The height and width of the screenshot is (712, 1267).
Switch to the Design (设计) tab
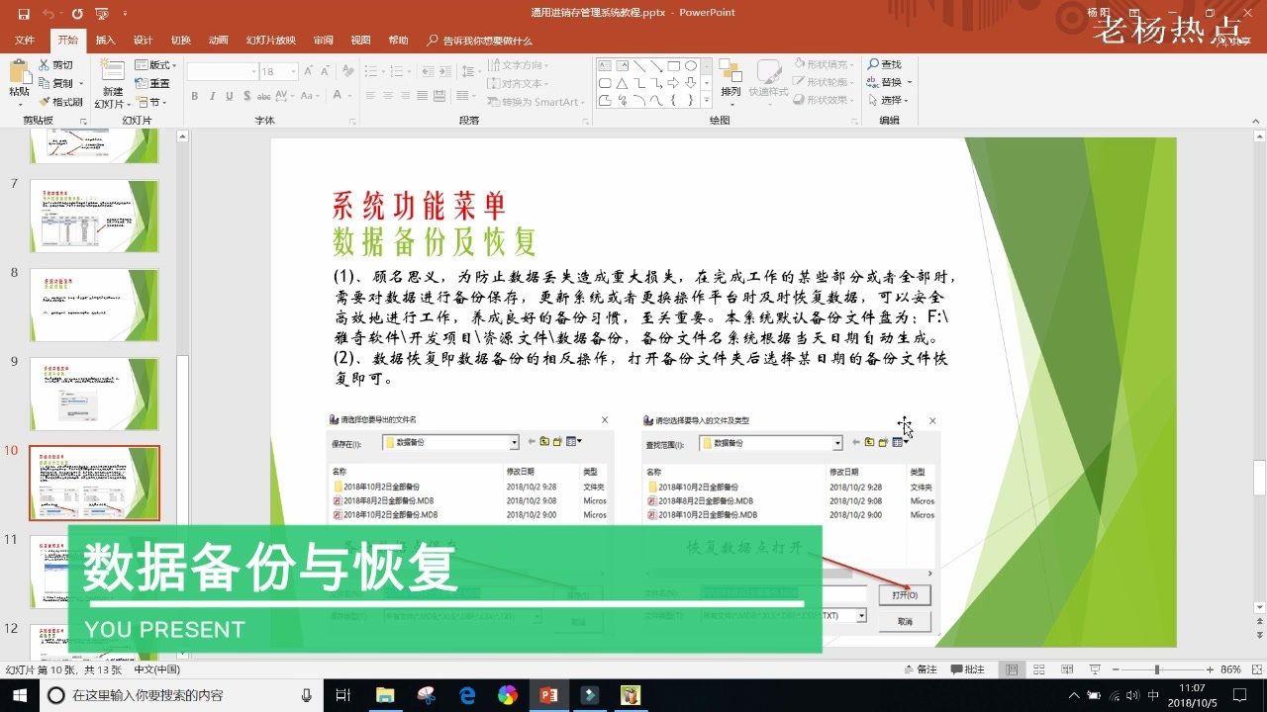coord(143,41)
